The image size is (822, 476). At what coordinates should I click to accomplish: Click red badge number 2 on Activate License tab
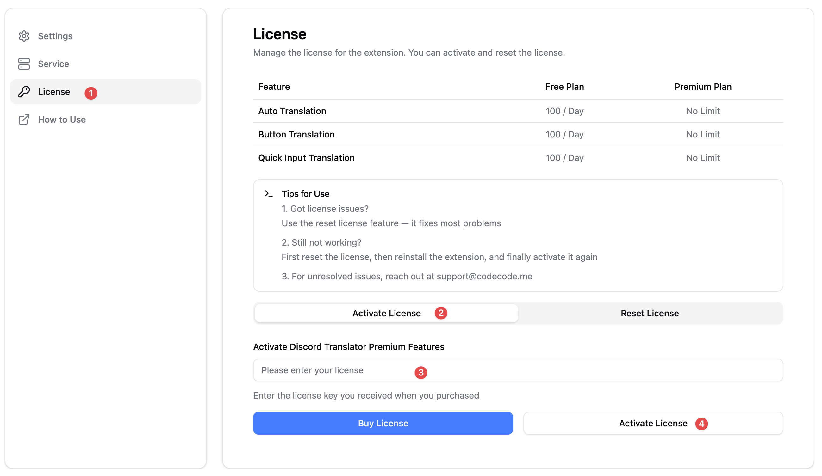pos(441,313)
